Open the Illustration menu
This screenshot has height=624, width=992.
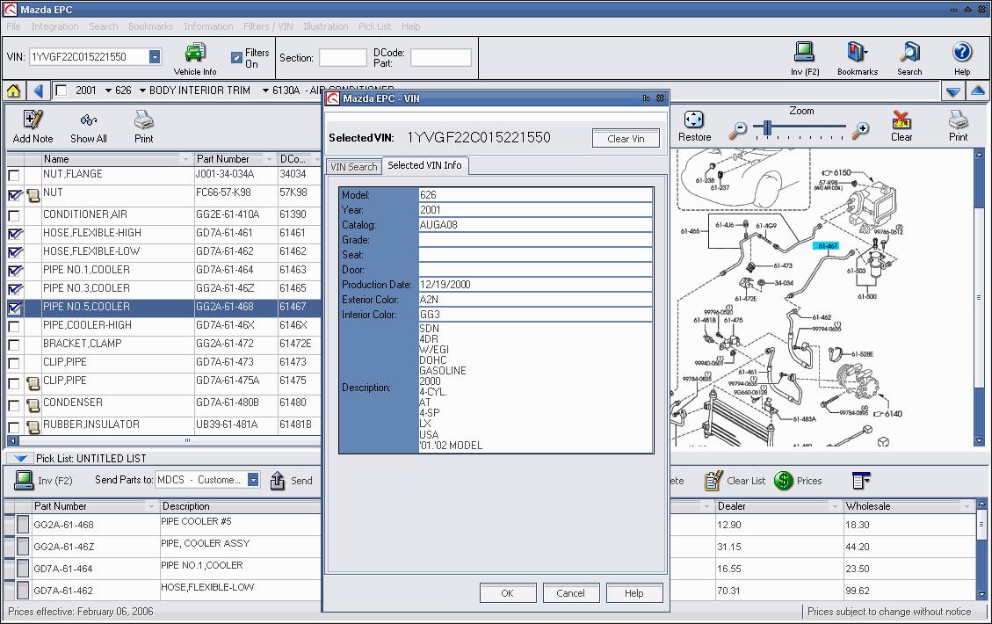click(x=325, y=26)
